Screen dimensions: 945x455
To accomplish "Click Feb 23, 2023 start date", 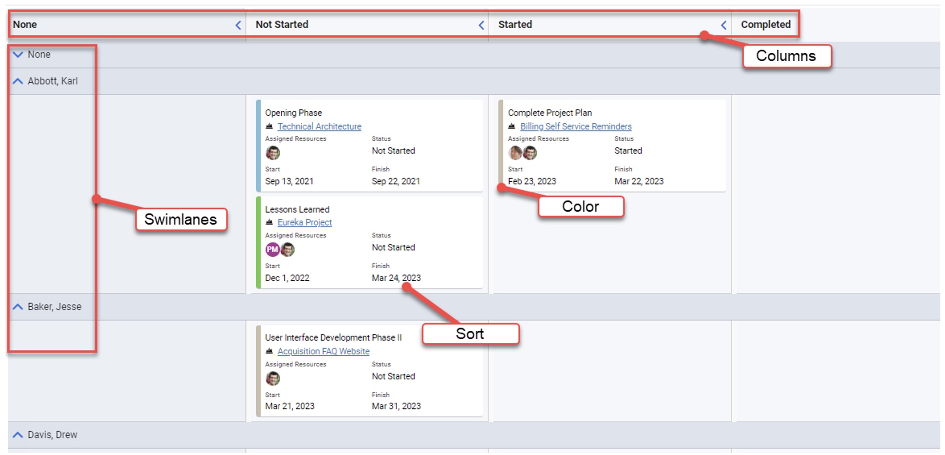I will (x=532, y=181).
